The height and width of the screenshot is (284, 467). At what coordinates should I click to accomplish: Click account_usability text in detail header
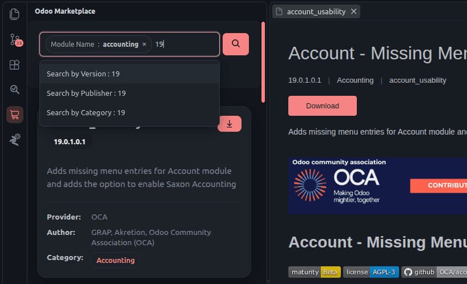click(417, 80)
